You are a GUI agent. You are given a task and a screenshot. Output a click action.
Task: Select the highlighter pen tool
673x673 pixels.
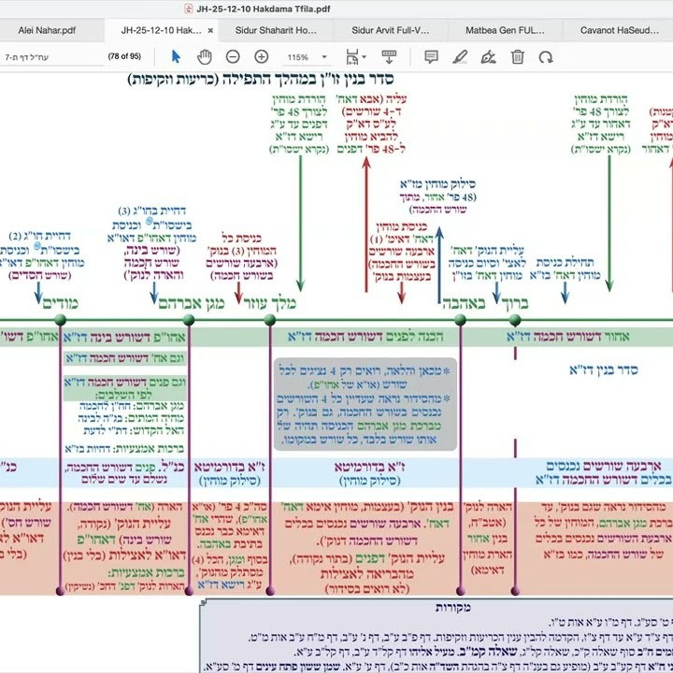[460, 57]
